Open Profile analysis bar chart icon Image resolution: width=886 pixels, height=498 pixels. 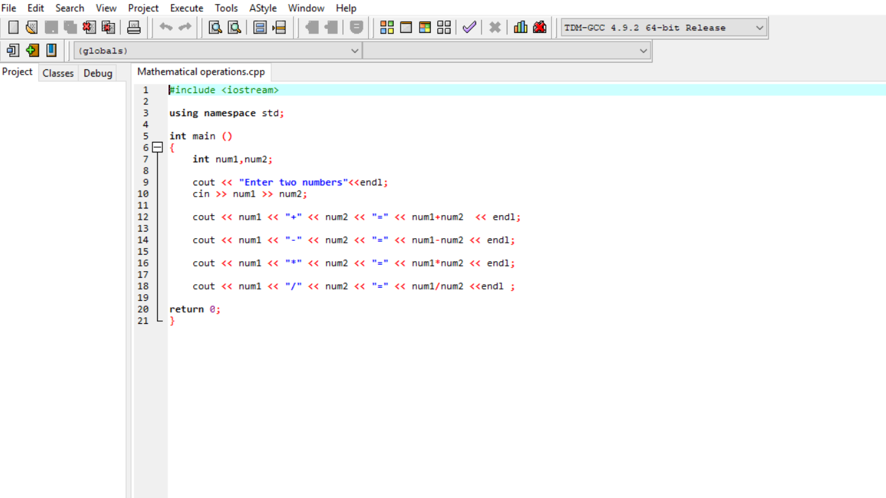point(521,27)
